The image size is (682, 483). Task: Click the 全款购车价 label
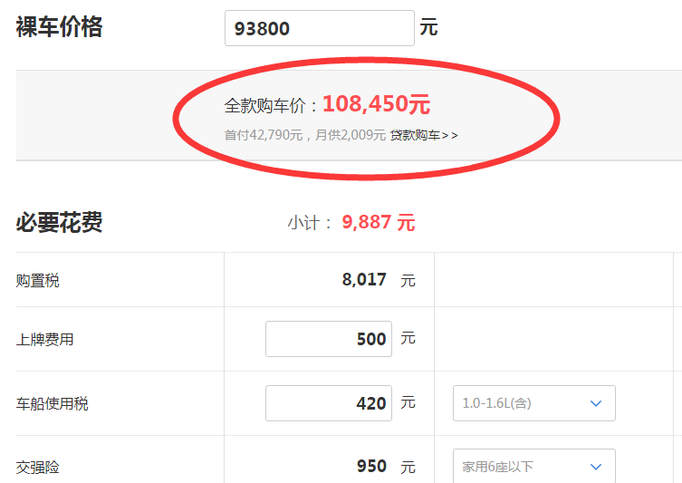[x=265, y=106]
